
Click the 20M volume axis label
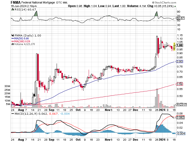click(7, 94)
